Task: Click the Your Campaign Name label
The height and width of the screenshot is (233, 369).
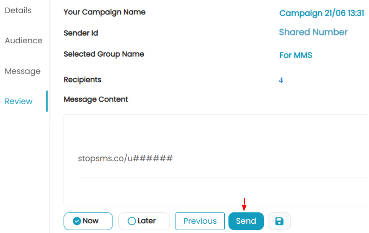Action: (104, 12)
